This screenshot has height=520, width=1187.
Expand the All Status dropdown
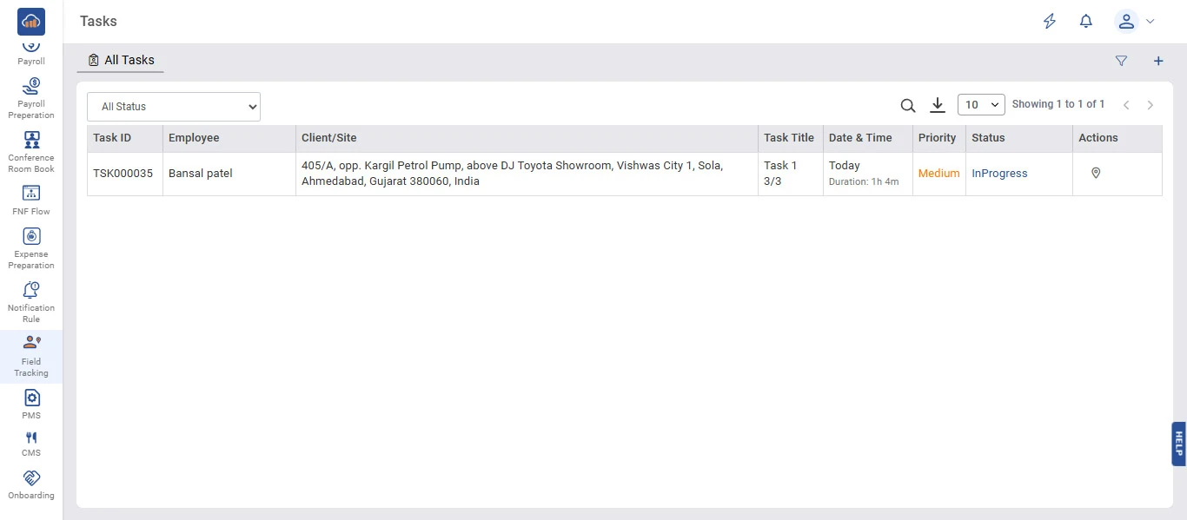(174, 107)
